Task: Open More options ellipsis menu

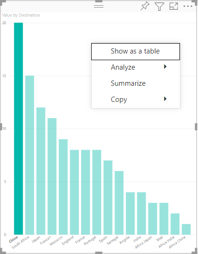Action: pos(188,6)
